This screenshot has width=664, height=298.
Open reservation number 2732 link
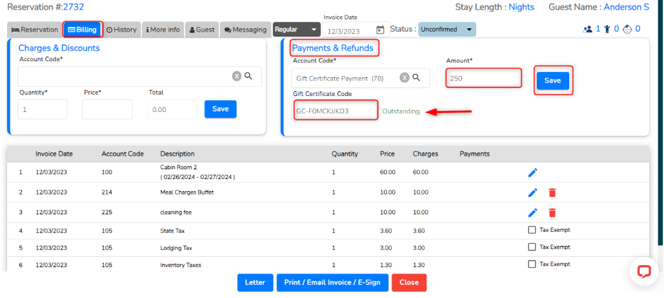point(74,6)
